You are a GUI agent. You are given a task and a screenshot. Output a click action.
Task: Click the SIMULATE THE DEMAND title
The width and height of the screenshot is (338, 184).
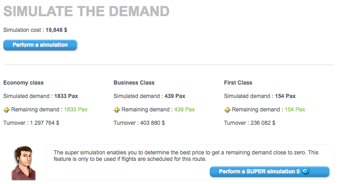pyautogui.click(x=87, y=11)
